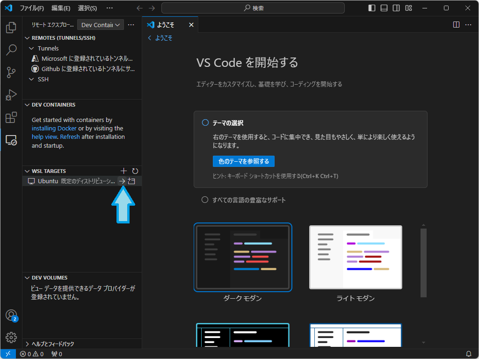This screenshot has height=359, width=479.
Task: Click the VS Code logo in title bar
Action: 8,8
